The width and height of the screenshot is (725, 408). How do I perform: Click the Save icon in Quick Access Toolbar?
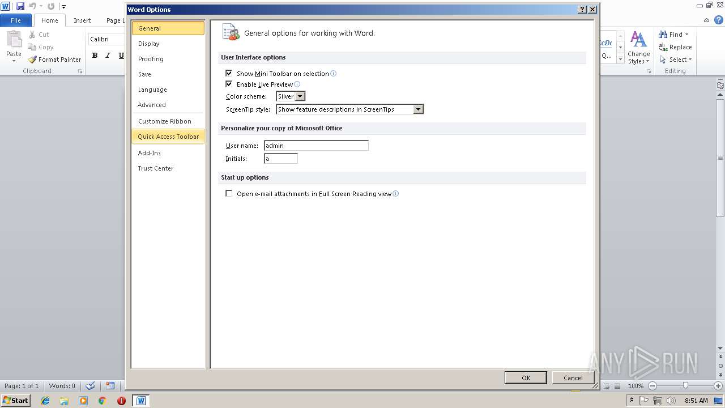(20, 6)
